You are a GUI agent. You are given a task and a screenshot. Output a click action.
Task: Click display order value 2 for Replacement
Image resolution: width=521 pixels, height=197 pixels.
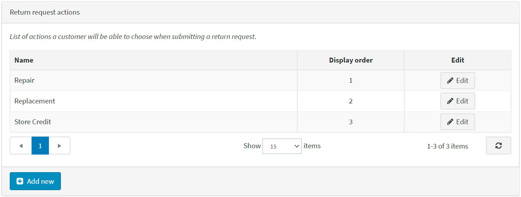(x=350, y=101)
